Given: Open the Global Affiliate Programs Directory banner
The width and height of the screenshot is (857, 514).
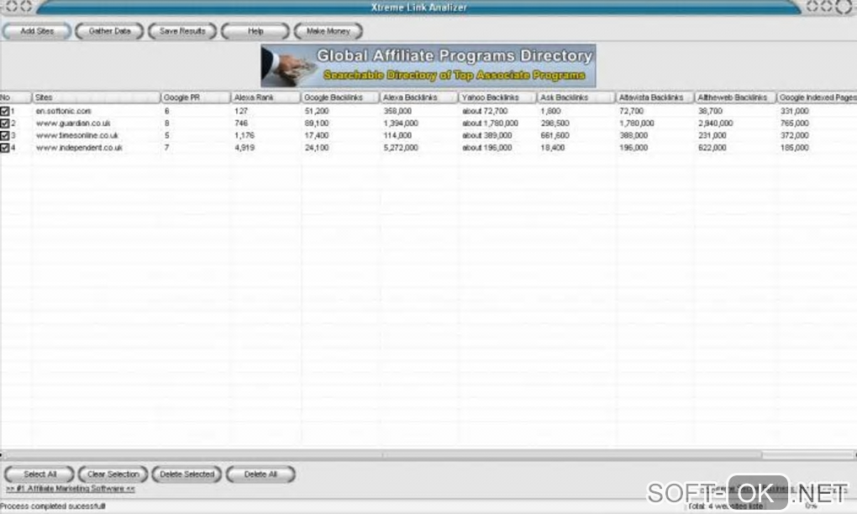Looking at the screenshot, I should coord(428,66).
